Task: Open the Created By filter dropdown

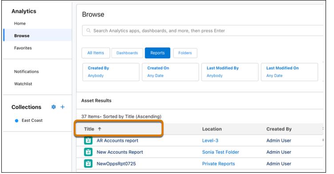Action: (111, 72)
